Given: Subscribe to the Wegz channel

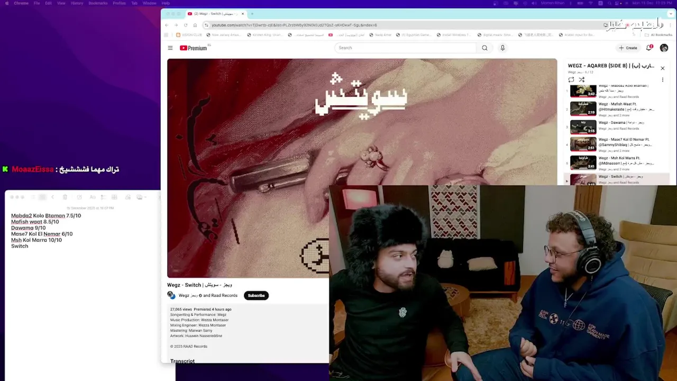Looking at the screenshot, I should point(256,295).
